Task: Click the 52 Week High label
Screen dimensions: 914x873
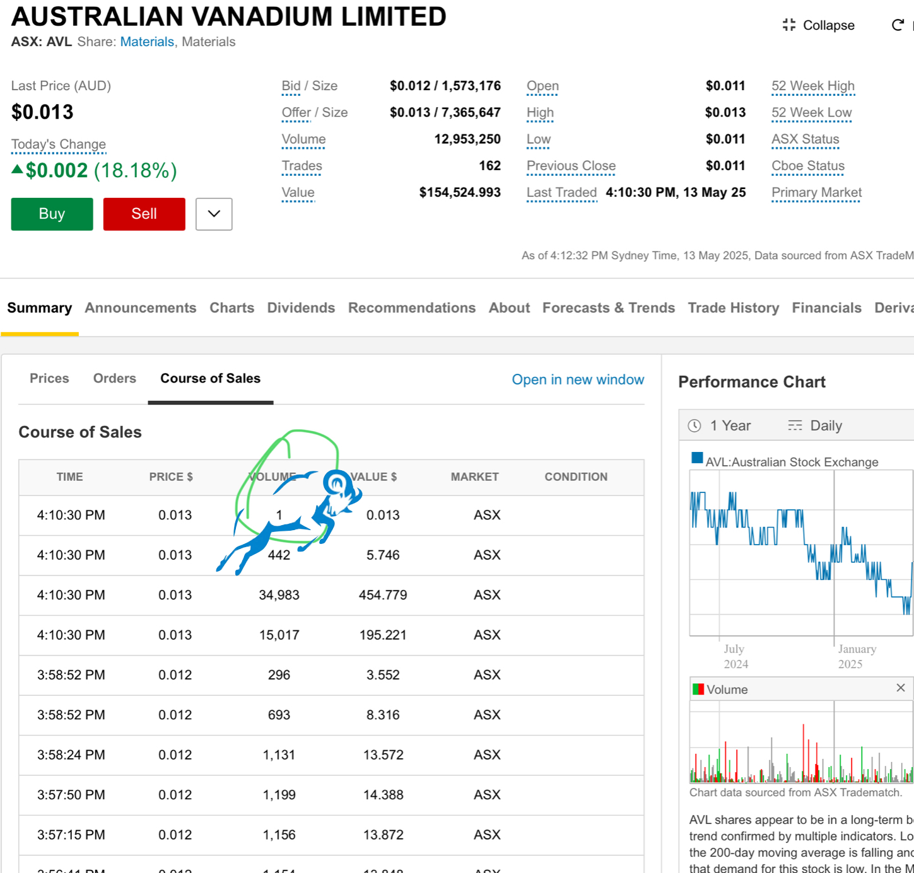Action: click(813, 86)
